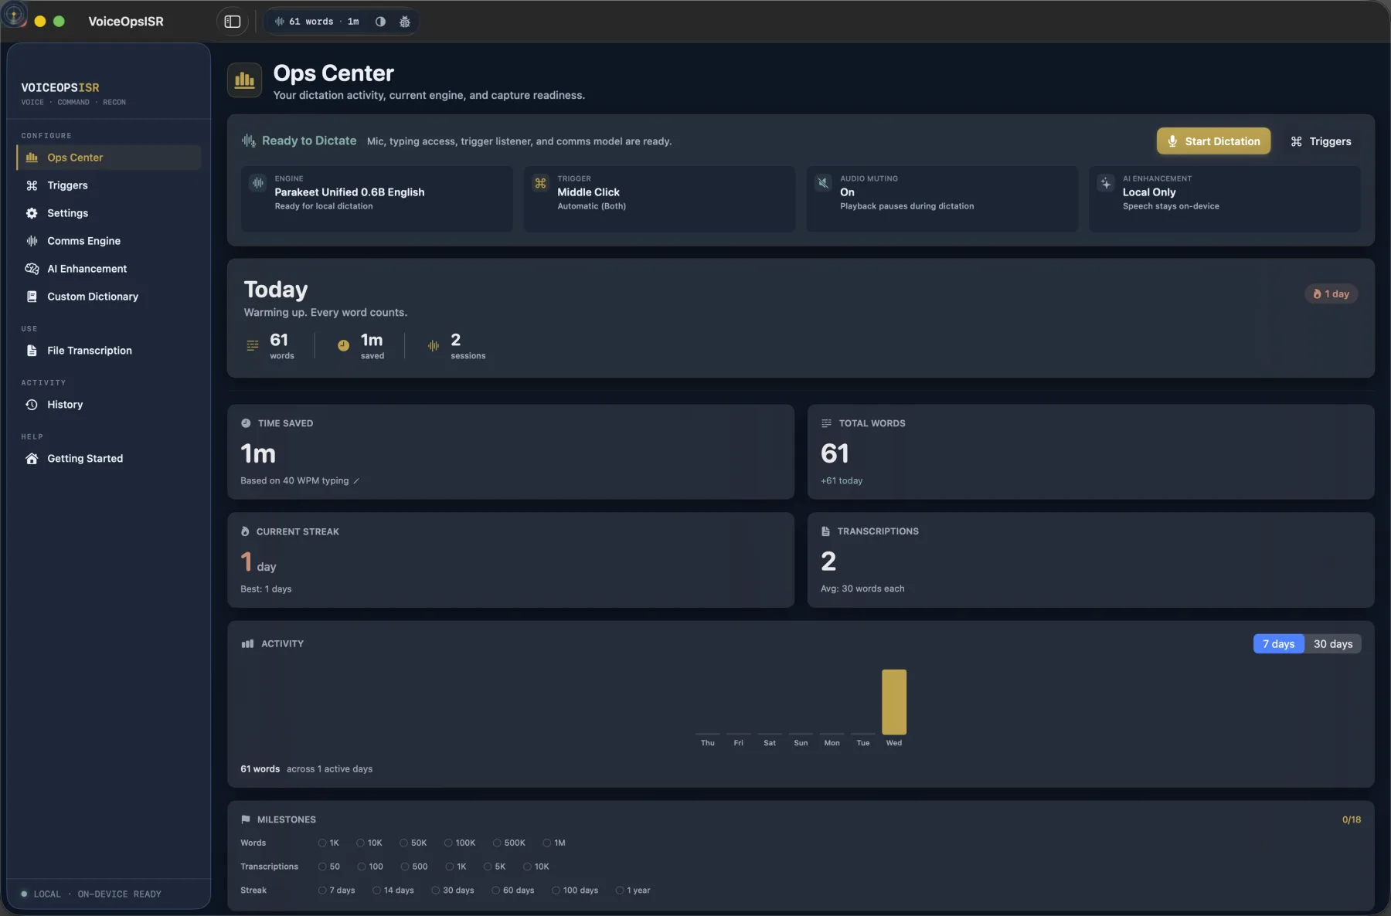This screenshot has height=916, width=1391.
Task: Click the Wed activity bar
Action: (x=894, y=702)
